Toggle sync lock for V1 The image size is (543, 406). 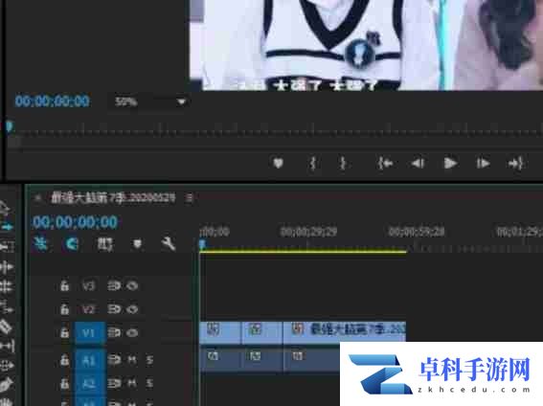click(x=114, y=333)
